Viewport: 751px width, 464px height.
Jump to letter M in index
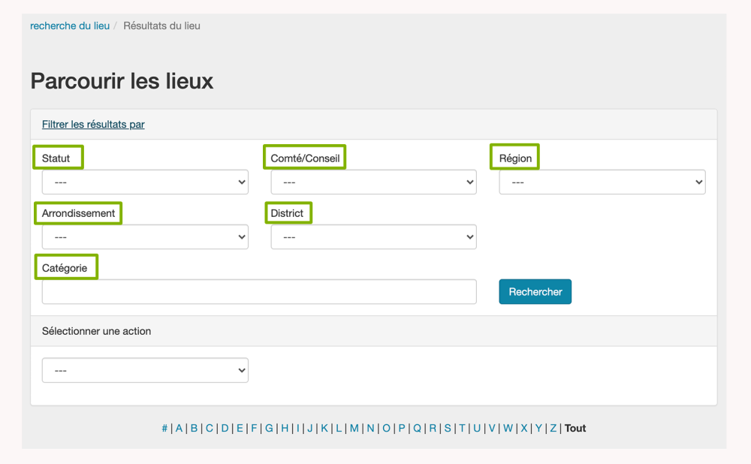(x=354, y=429)
